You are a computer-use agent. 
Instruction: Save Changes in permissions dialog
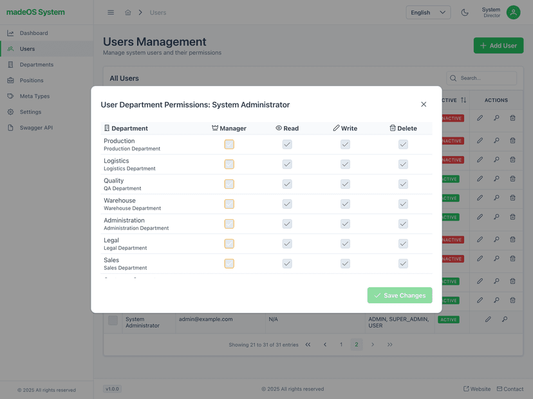(x=400, y=295)
